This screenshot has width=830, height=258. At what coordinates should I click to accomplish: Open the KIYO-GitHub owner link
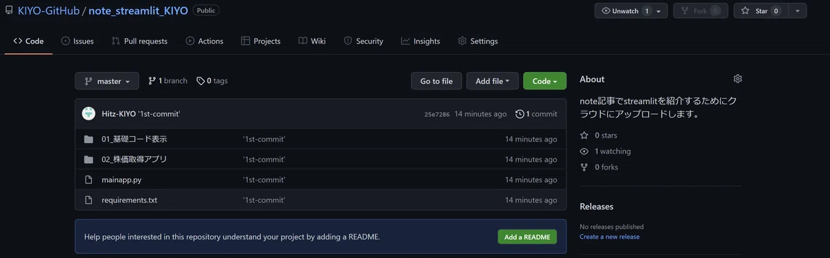tap(48, 11)
